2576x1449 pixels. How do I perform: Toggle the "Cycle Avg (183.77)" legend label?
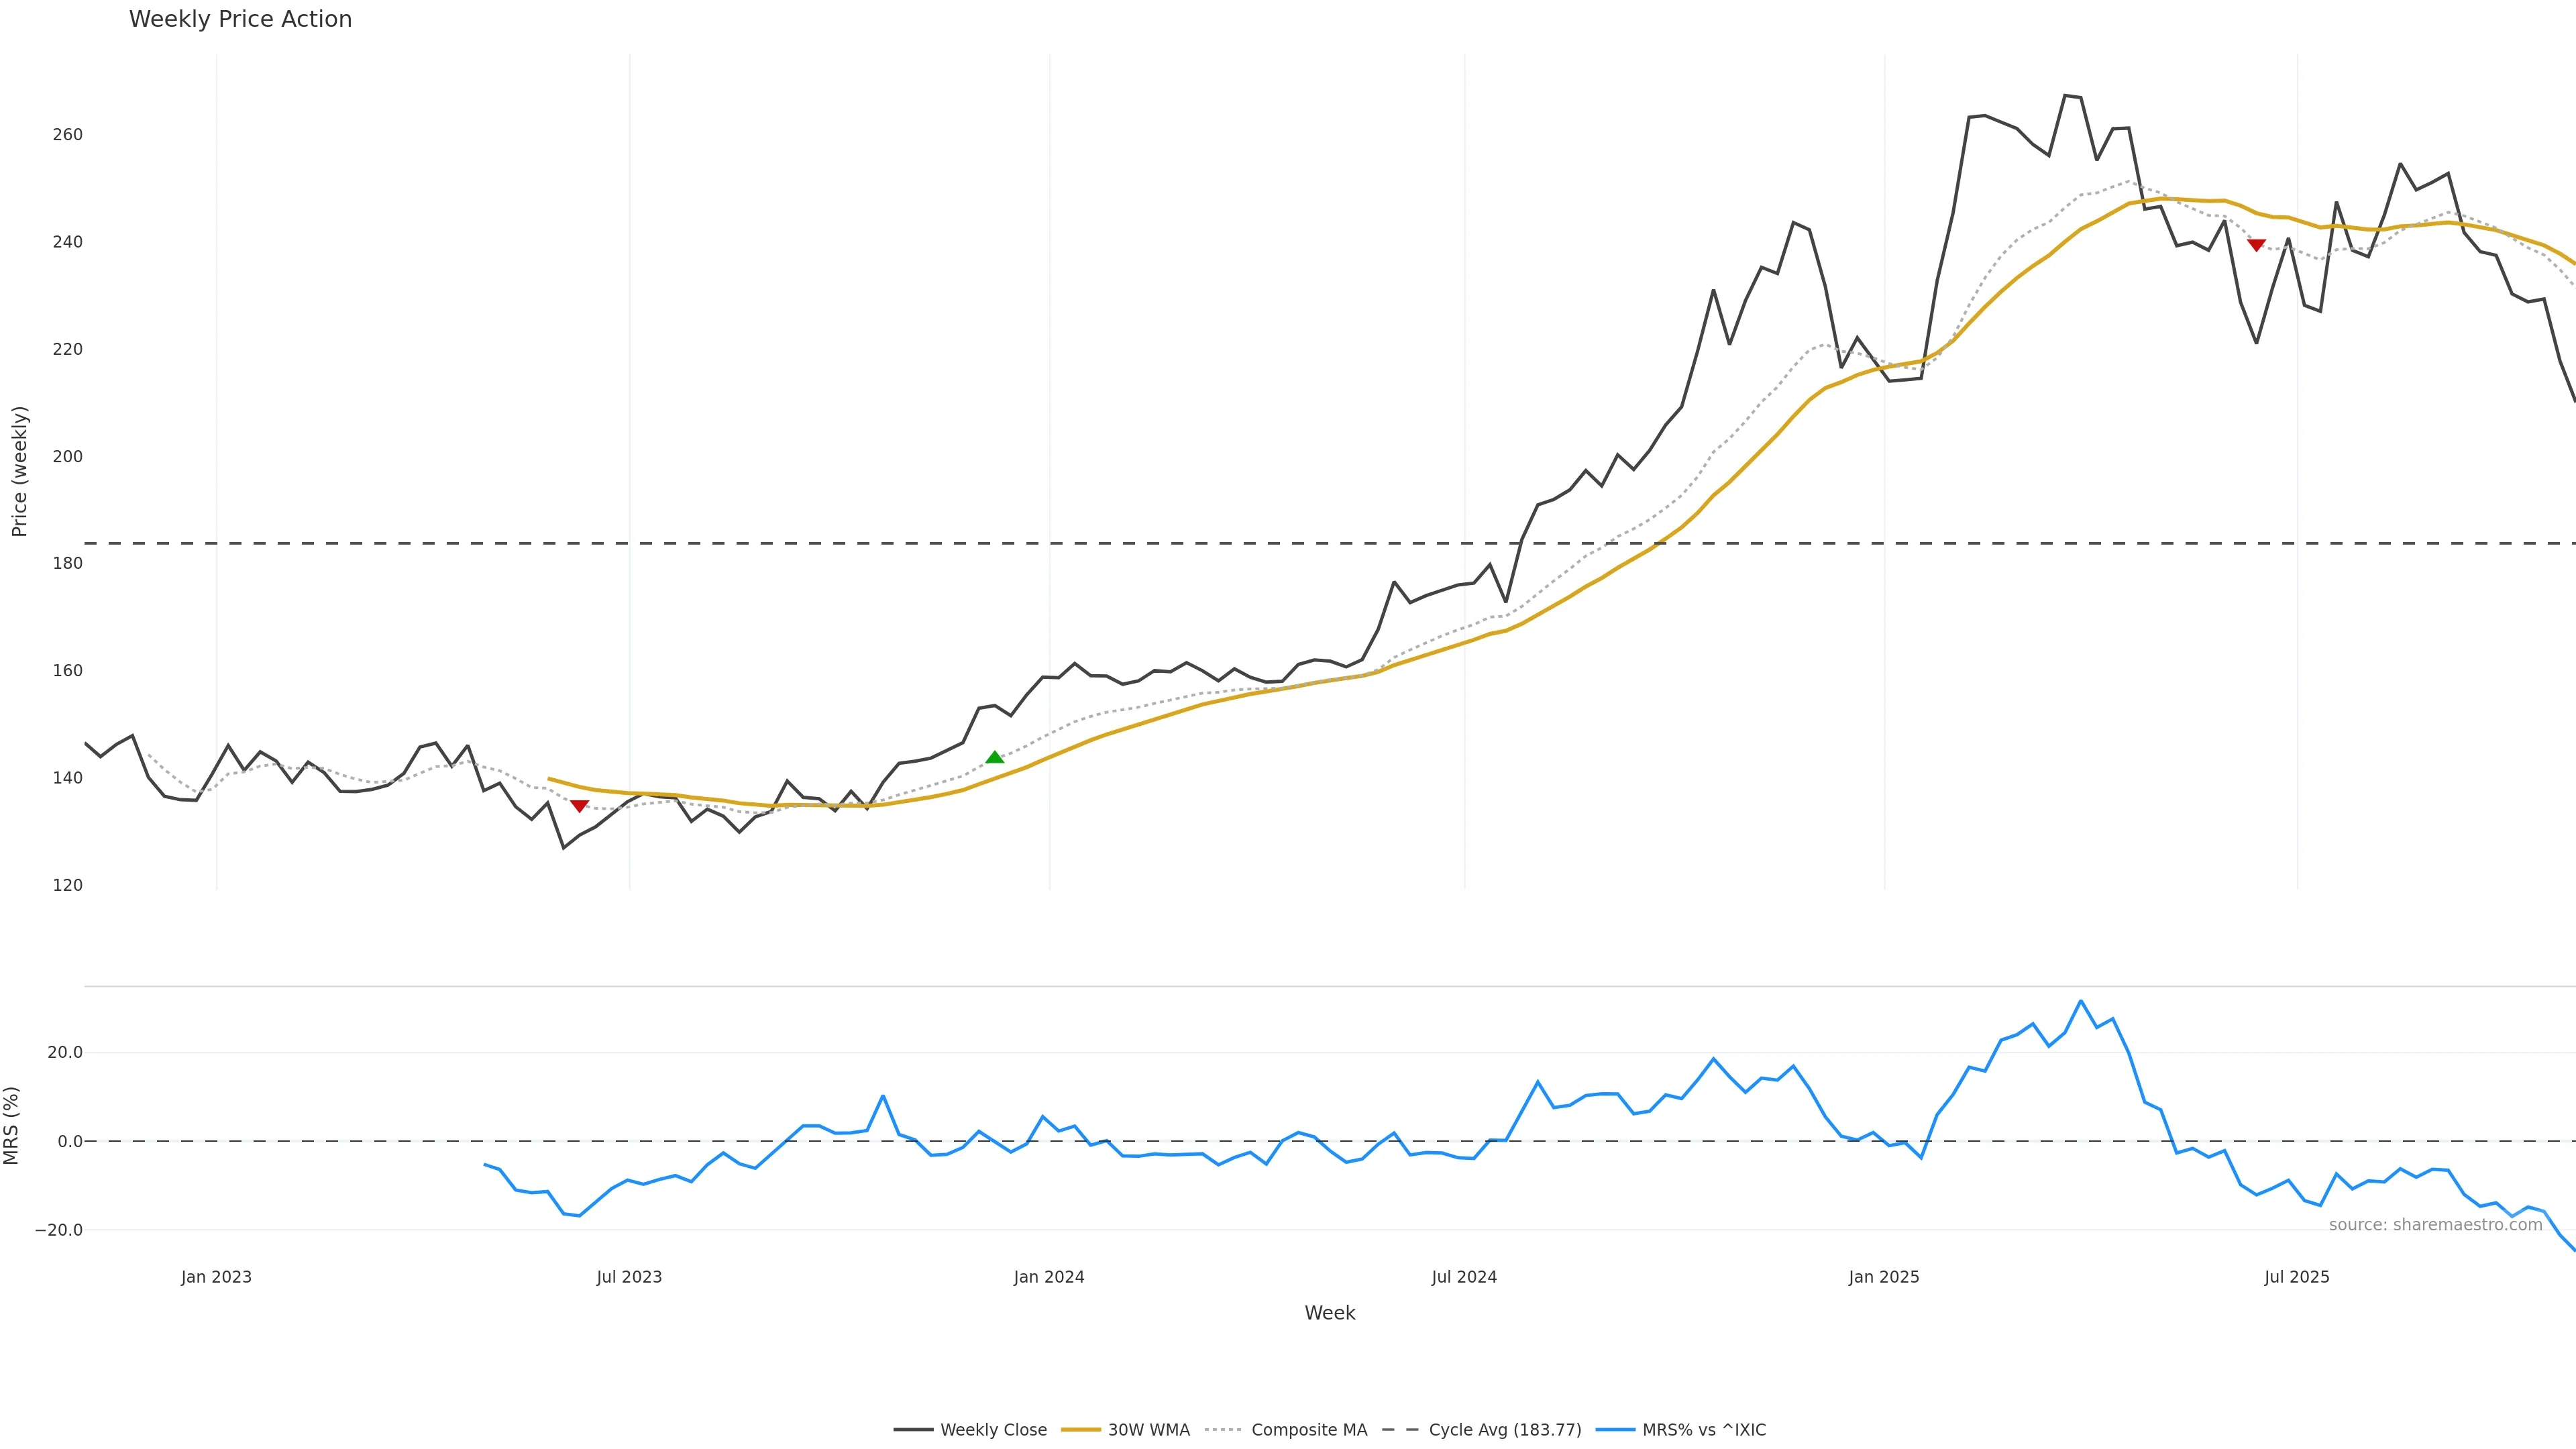coord(1505,1430)
